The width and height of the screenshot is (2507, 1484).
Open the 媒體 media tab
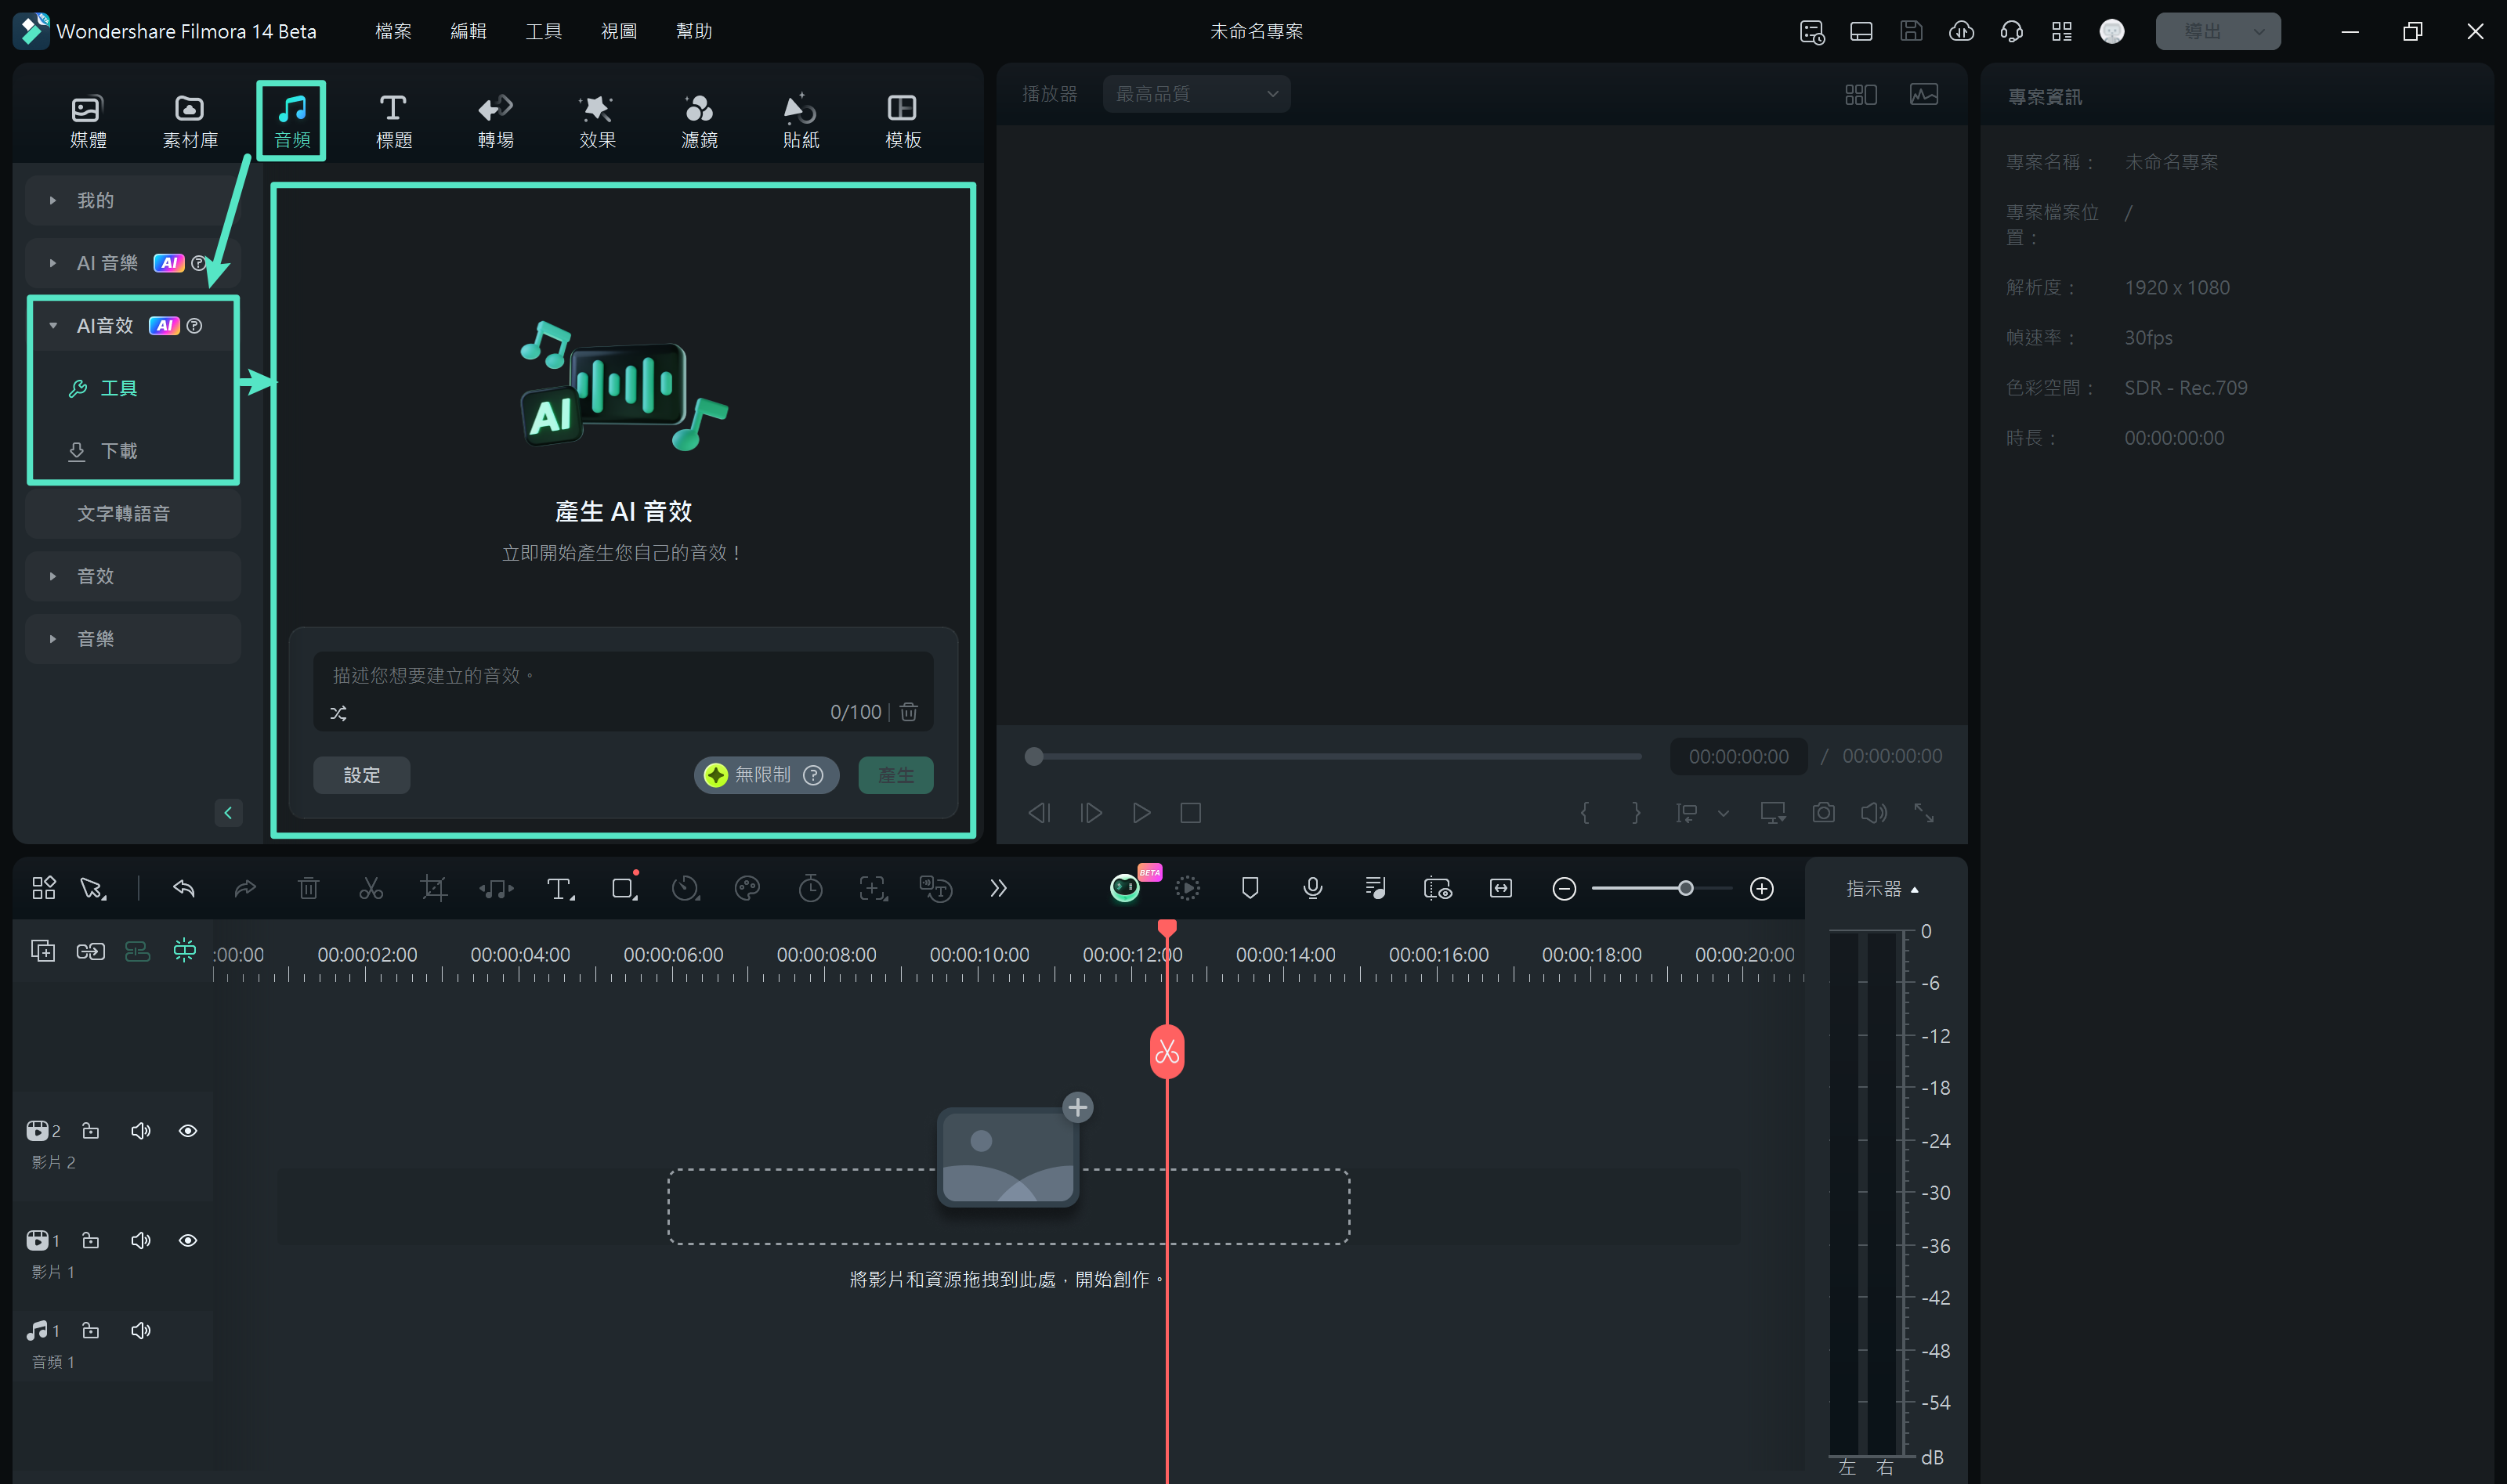[88, 121]
